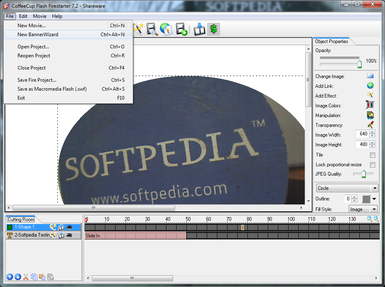Increase Image Width with up arrow

click(372, 132)
